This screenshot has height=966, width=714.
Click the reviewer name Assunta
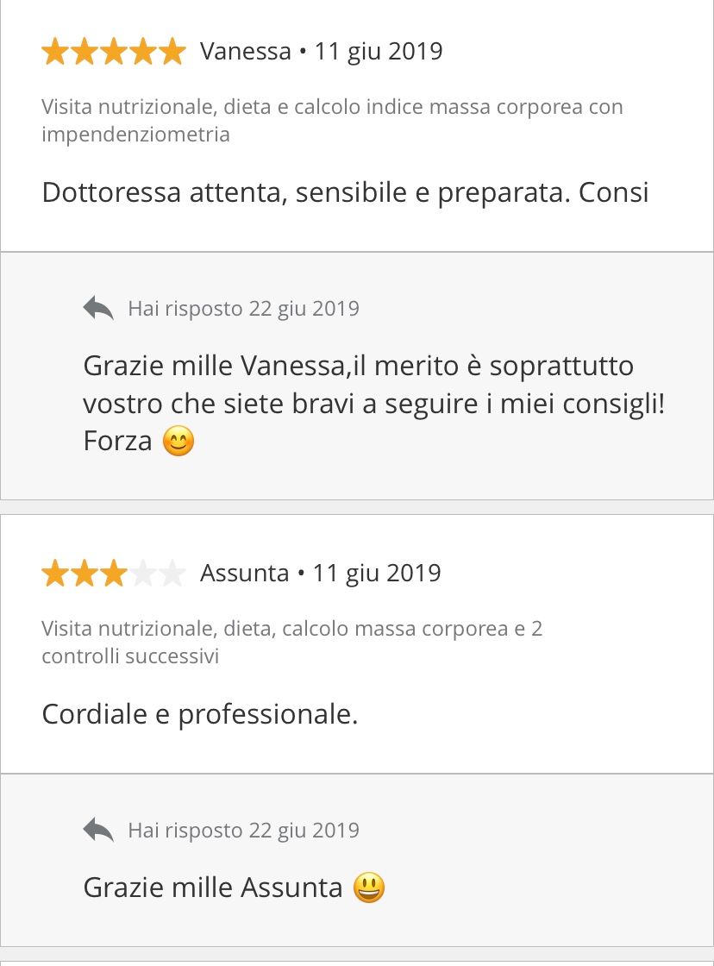point(244,574)
